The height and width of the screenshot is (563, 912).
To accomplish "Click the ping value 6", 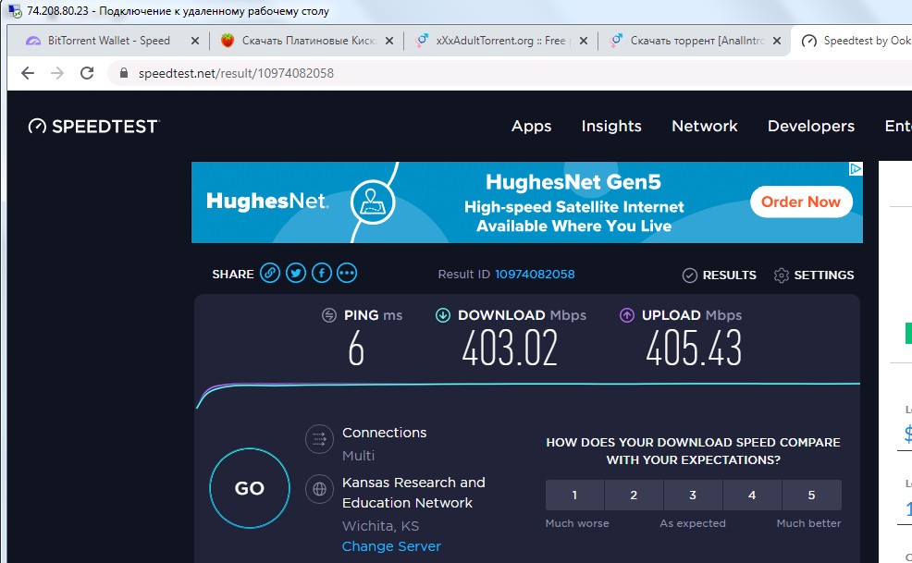I will point(356,349).
